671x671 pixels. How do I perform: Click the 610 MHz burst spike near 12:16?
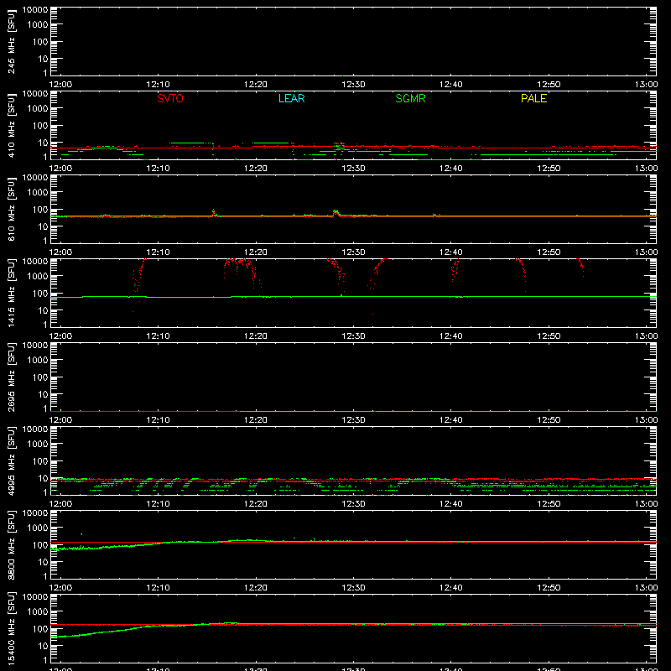[214, 213]
